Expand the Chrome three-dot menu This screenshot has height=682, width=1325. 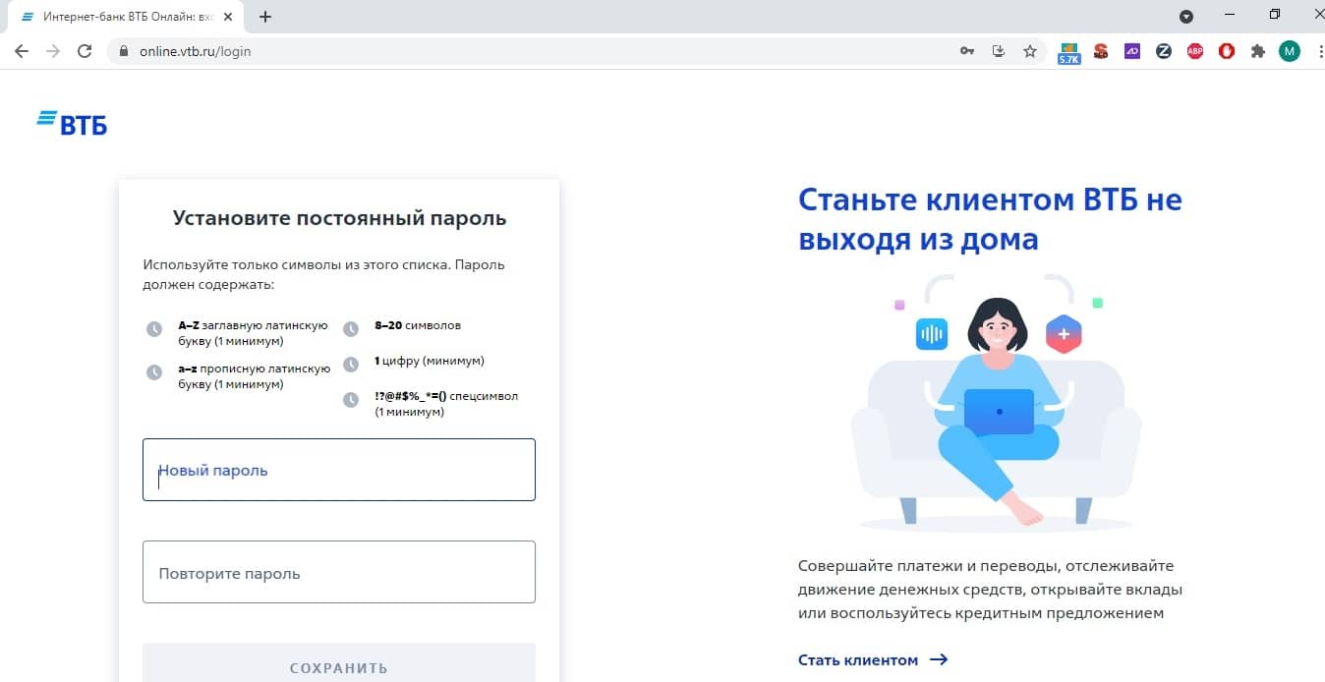(x=1315, y=51)
